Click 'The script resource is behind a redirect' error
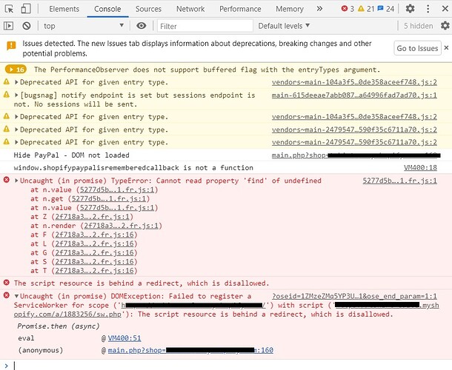The height and width of the screenshot is (370, 452). pos(142,283)
